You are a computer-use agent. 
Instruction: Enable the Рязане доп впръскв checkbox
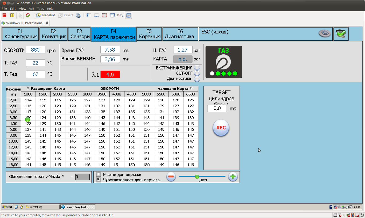tap(99, 174)
